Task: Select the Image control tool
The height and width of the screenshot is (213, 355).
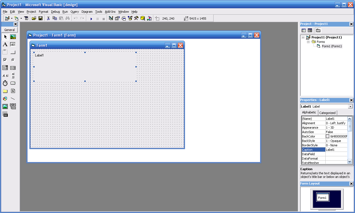Action: [5, 106]
